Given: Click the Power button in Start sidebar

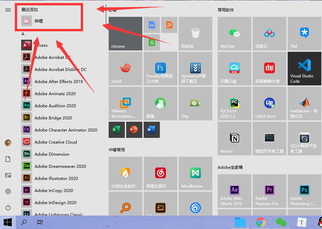Looking at the screenshot, I should point(8,207).
